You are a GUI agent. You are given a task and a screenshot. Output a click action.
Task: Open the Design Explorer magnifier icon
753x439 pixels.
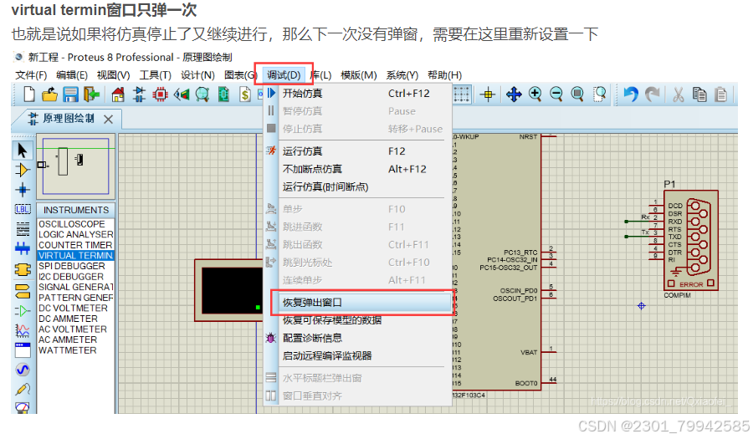[202, 94]
